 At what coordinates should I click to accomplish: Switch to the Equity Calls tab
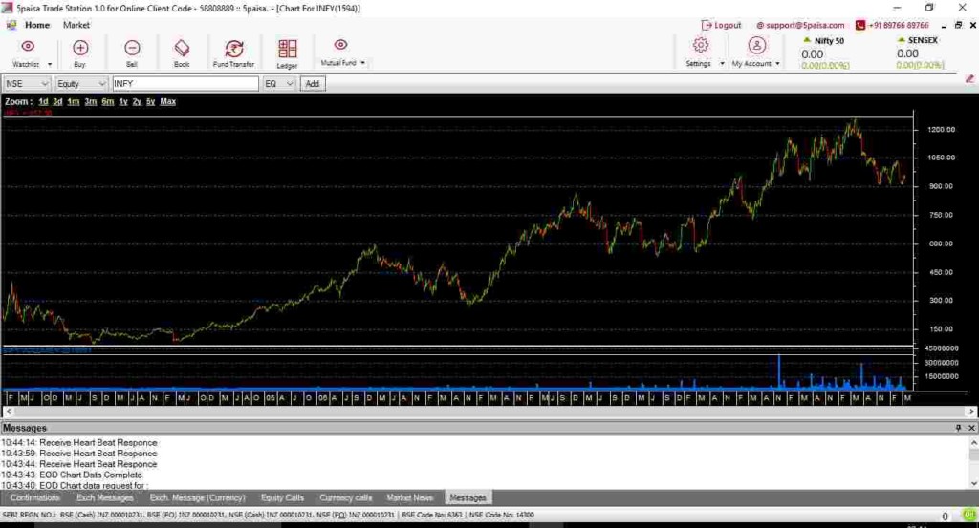(x=282, y=497)
